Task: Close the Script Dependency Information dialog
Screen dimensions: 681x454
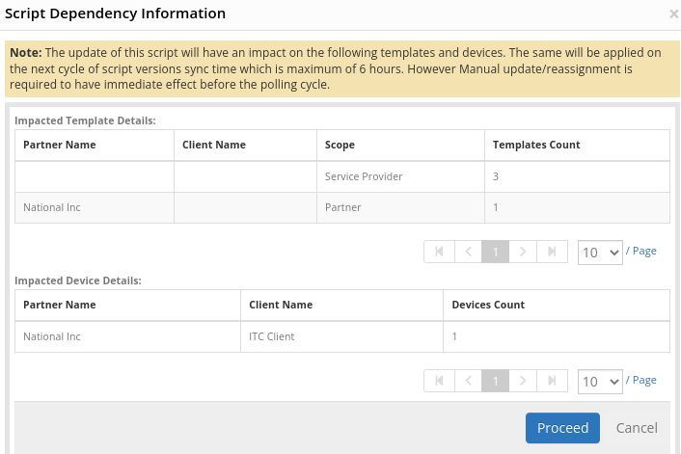Action: tap(673, 14)
